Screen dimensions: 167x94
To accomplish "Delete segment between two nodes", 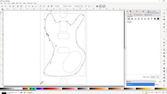I will 21,6.
